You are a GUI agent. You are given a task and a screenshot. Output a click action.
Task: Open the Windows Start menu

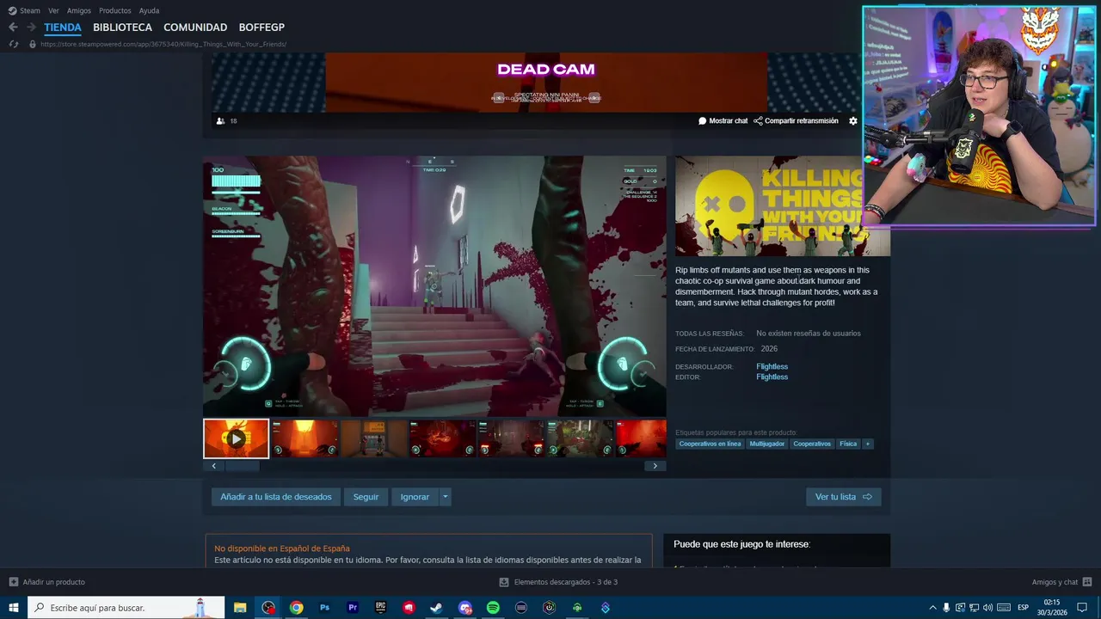pyautogui.click(x=14, y=608)
